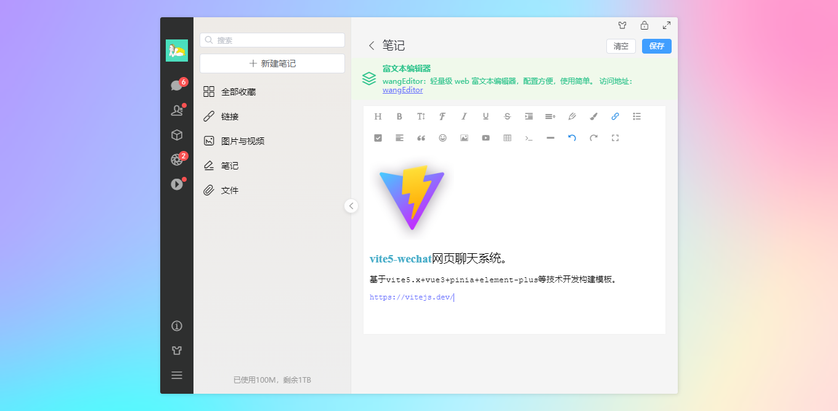This screenshot has width=838, height=411.
Task: Open the text alignment options
Action: coord(399,137)
